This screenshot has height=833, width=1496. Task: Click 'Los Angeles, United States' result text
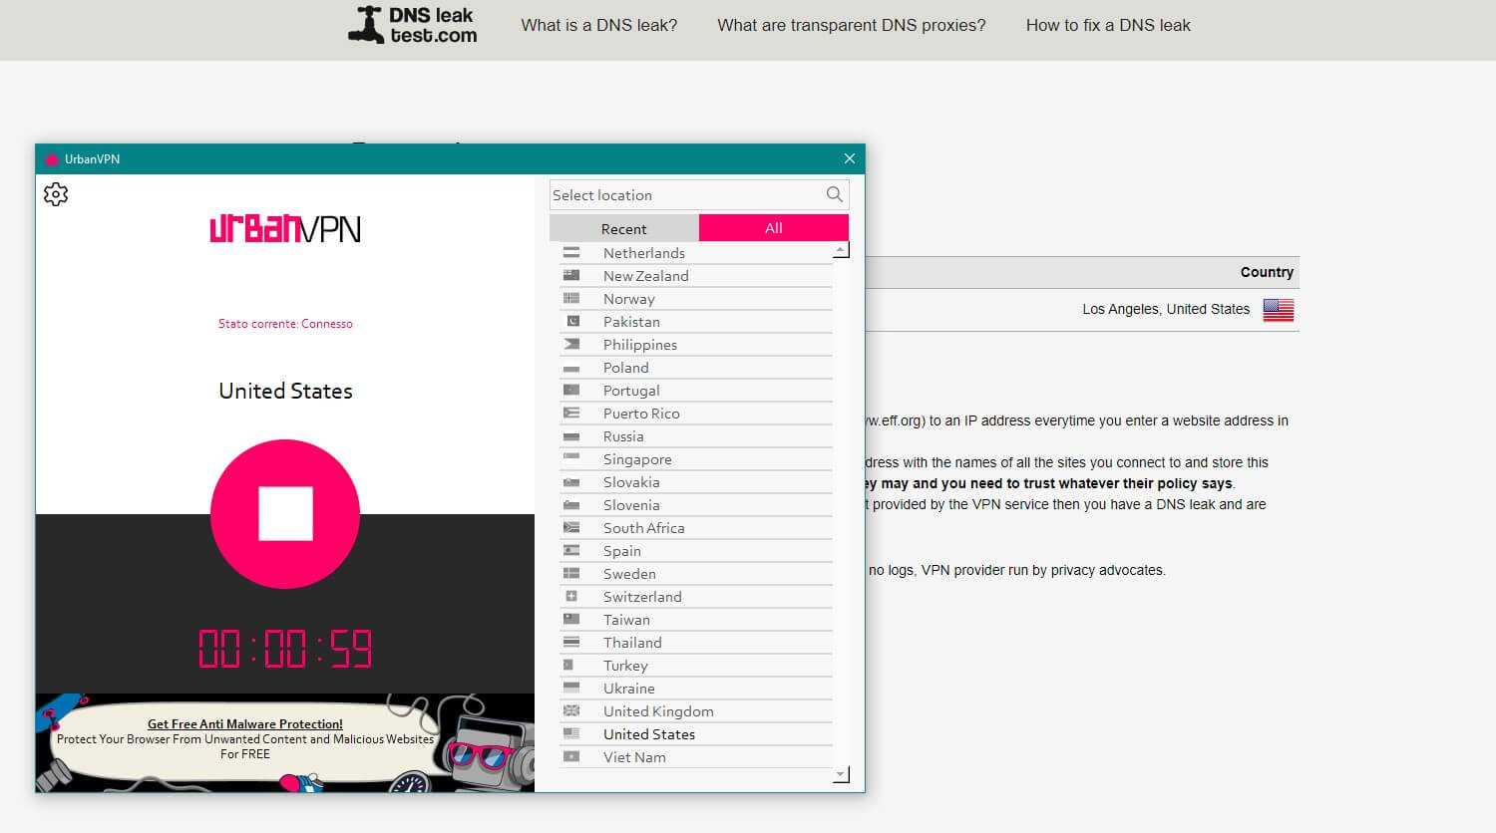(x=1166, y=309)
